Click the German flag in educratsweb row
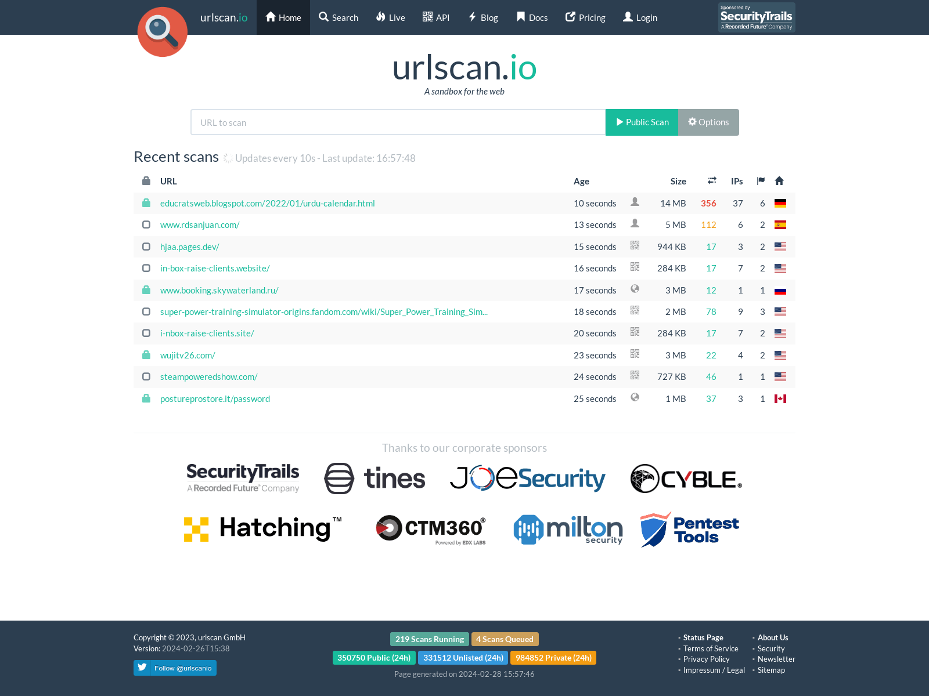929x696 pixels. point(780,204)
